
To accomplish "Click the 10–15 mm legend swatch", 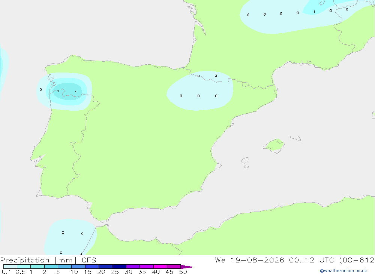I will pos(78,267).
